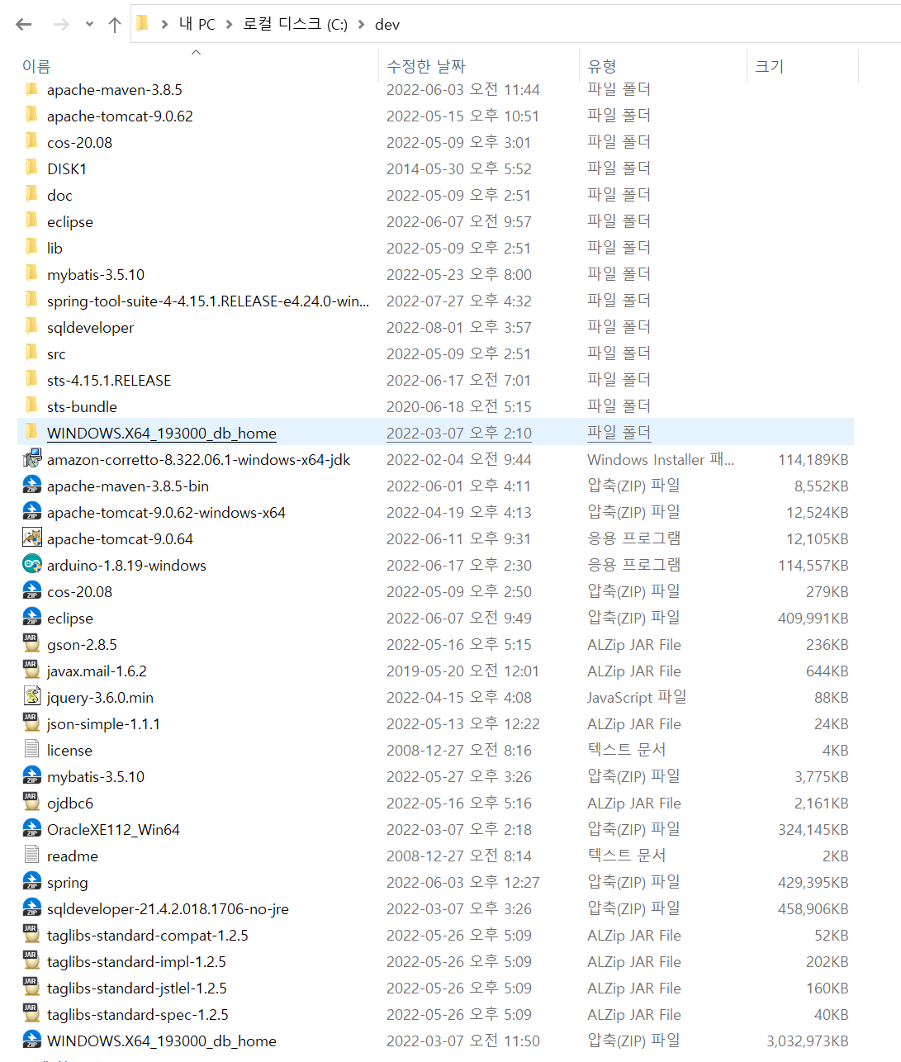The image size is (901, 1062).
Task: Sort by 크기 column header
Action: pyautogui.click(x=769, y=66)
